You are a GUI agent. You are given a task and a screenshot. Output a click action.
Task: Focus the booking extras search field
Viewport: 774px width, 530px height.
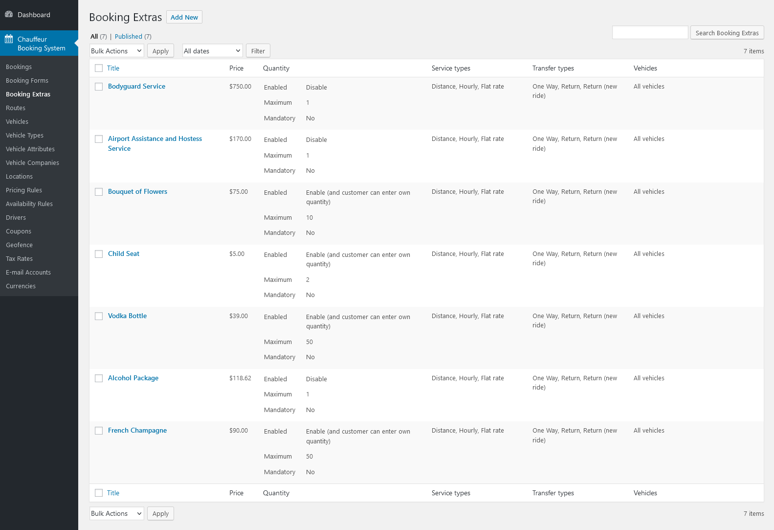pyautogui.click(x=650, y=33)
